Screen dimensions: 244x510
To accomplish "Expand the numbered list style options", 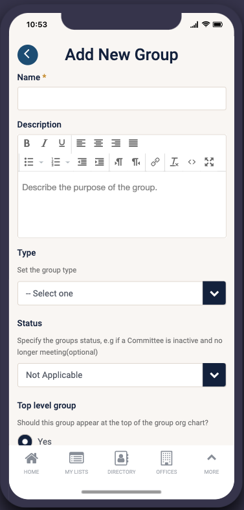I will (68, 162).
